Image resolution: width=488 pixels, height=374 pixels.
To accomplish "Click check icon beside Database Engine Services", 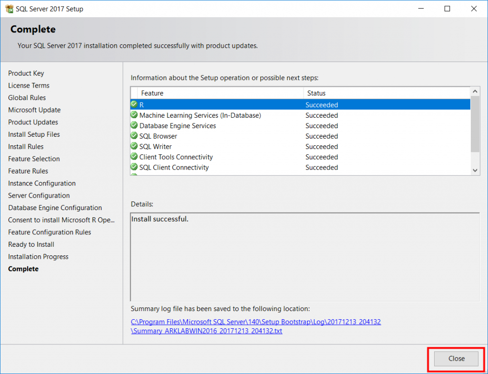I will click(134, 125).
